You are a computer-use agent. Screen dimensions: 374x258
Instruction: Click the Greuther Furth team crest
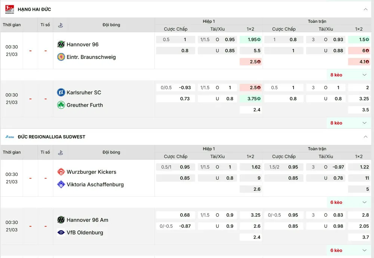click(61, 105)
